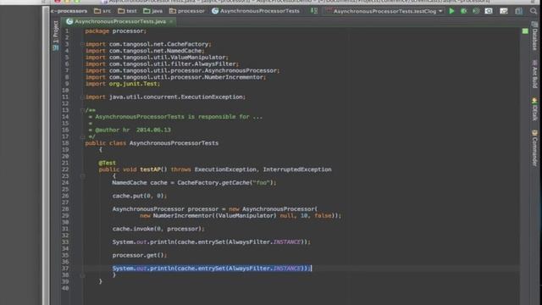The width and height of the screenshot is (542, 305).
Task: Click the toolbar icon right of coverage button
Action: pos(489,11)
